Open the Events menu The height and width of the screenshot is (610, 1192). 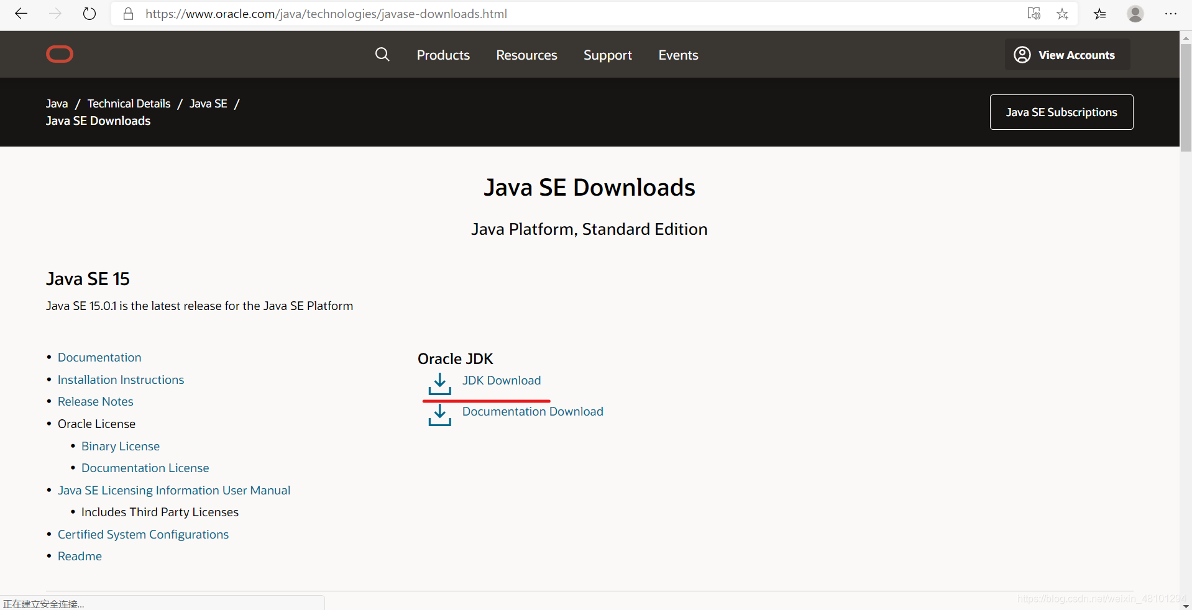click(678, 55)
